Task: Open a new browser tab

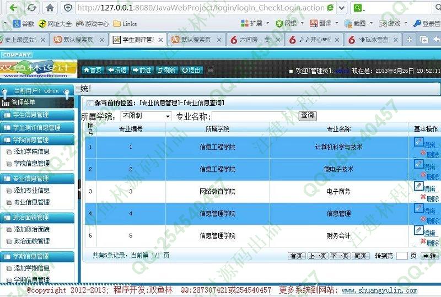Action: coord(409,40)
